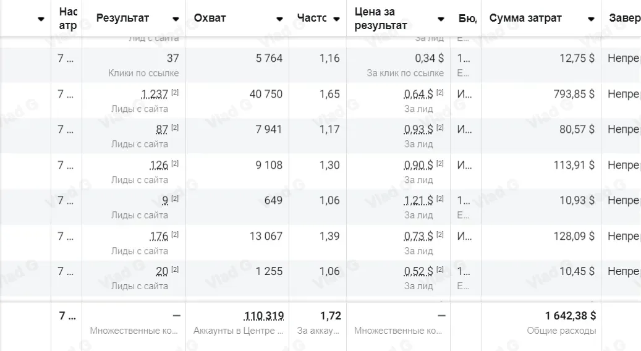The height and width of the screenshot is (351, 641).
Task: Open Цена за результат column dropdown arrow
Action: point(441,19)
